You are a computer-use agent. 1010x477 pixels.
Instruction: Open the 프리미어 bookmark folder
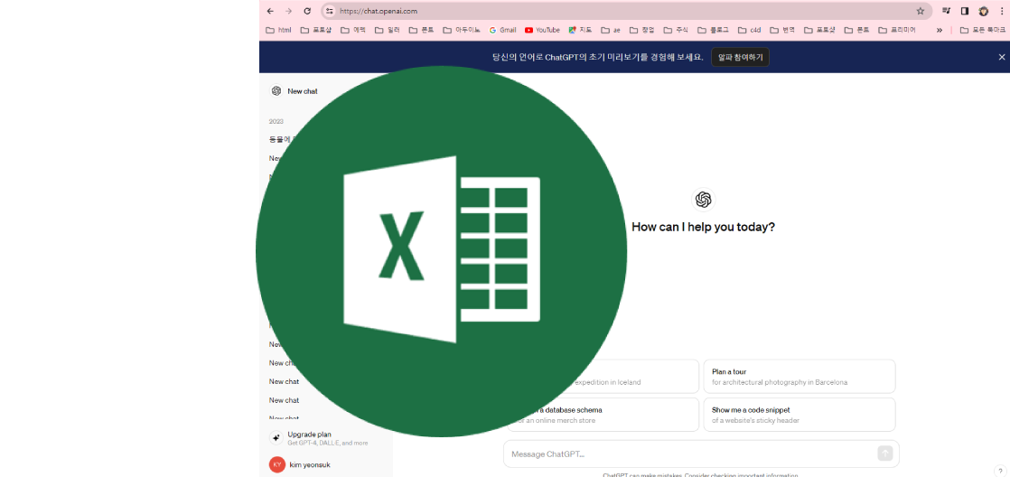coord(897,30)
